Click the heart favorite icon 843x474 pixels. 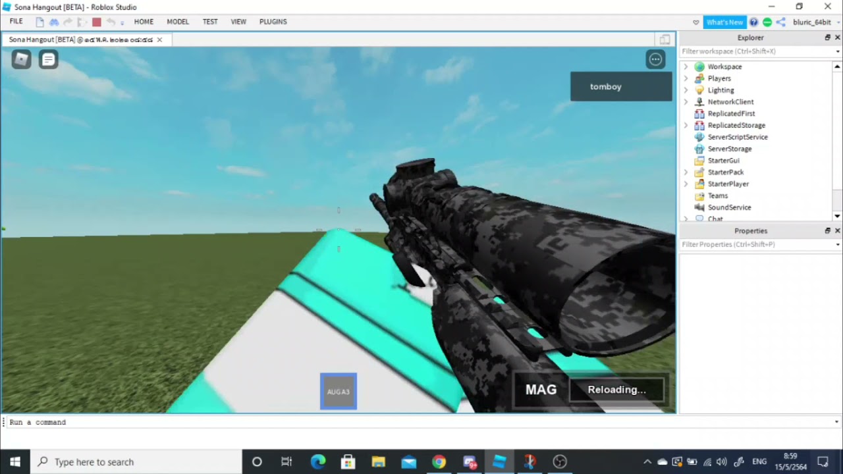click(696, 22)
